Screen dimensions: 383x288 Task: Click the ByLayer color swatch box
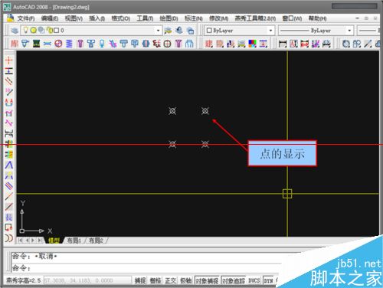(x=209, y=31)
